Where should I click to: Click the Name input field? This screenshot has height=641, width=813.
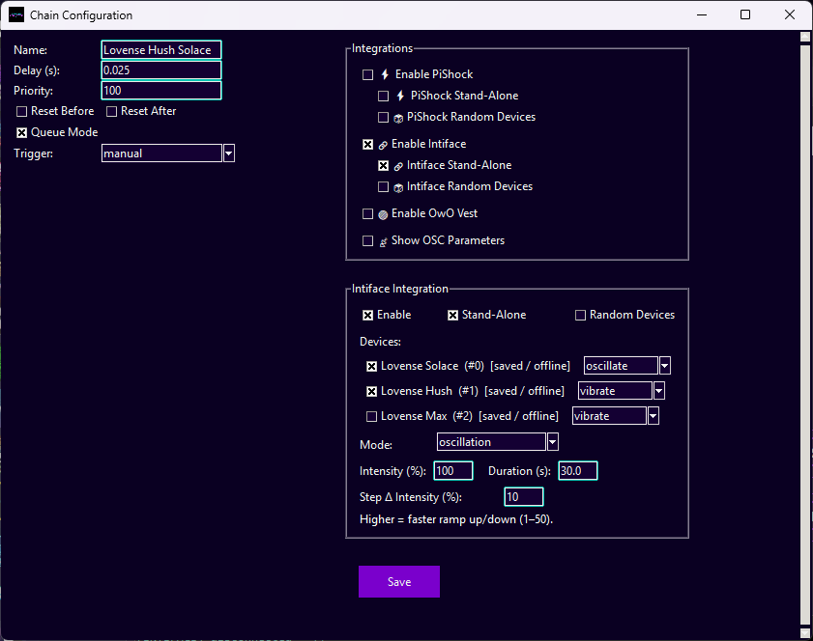pyautogui.click(x=161, y=49)
